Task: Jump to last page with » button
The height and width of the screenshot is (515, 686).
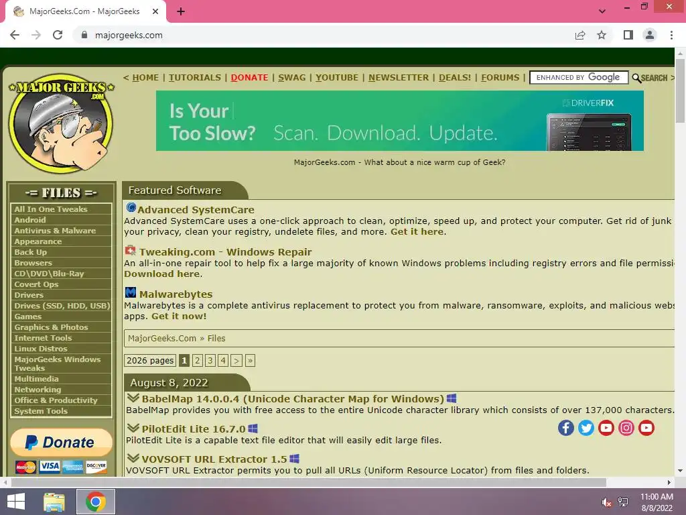Action: point(251,360)
